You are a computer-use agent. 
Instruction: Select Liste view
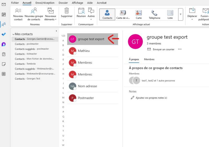[x=170, y=15]
